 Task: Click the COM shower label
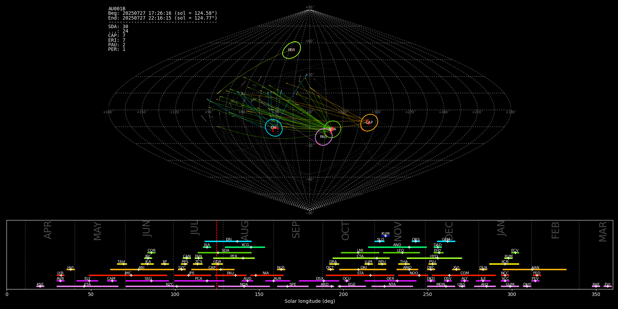pos(465,273)
